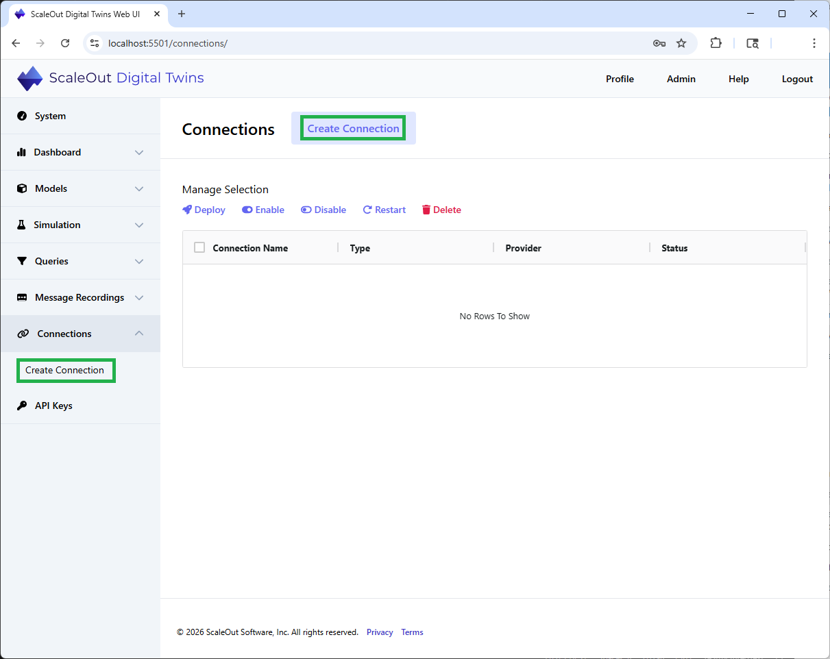Screen dimensions: 830x659
Task: Click the Deploy action label
Action: [x=210, y=210]
